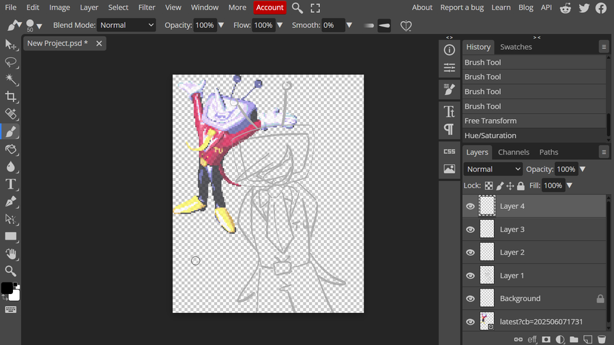This screenshot has width=614, height=345.
Task: Toggle lock position icon
Action: tap(510, 186)
